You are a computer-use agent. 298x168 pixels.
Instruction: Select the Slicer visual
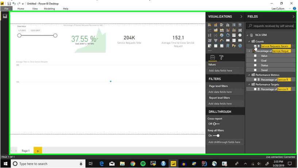(x=209, y=46)
